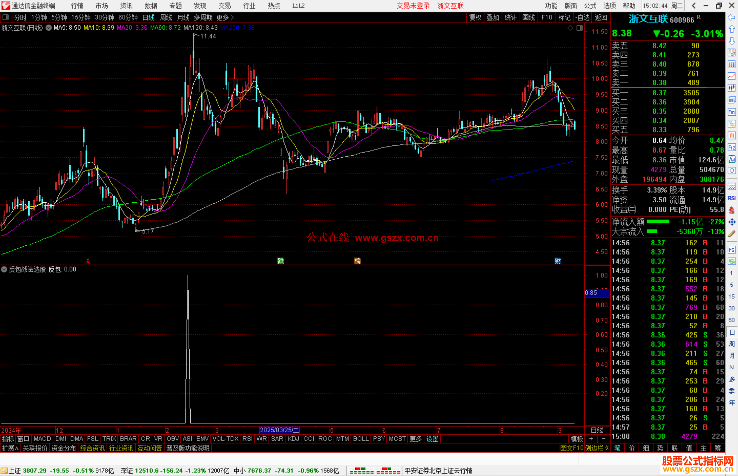The image size is (738, 476).
Task: Open the 模板 template menu
Action: tap(577, 439)
